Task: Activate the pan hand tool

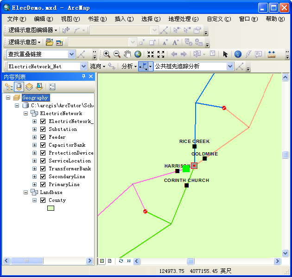Action: pos(127,54)
